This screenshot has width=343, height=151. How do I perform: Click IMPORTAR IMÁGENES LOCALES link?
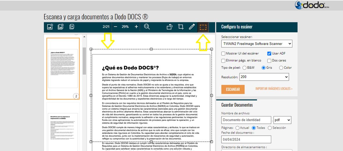[274, 89]
